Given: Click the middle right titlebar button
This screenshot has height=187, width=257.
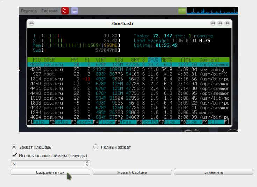Looking at the screenshot, I should [x=220, y=24].
